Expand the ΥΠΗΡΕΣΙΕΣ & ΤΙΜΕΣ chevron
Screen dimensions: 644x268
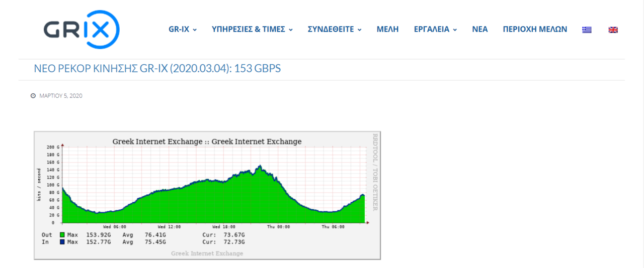point(290,30)
